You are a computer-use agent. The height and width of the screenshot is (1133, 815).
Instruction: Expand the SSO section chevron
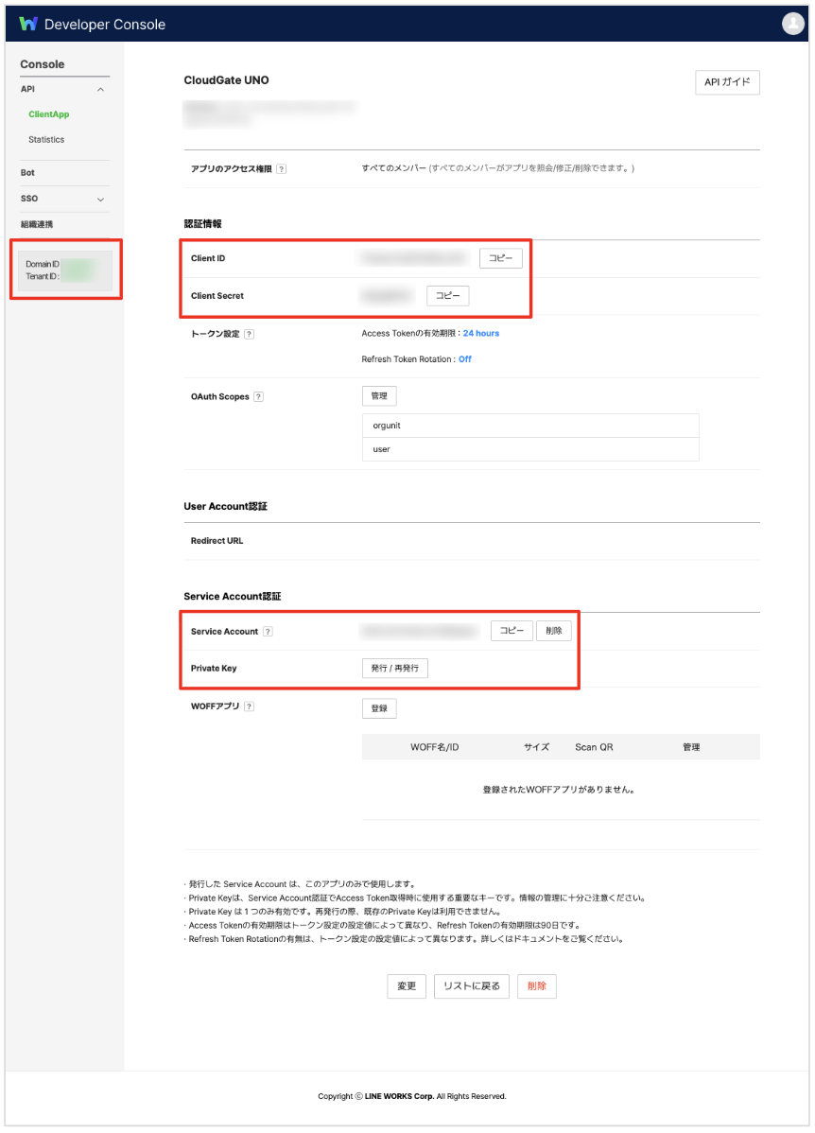tap(100, 200)
